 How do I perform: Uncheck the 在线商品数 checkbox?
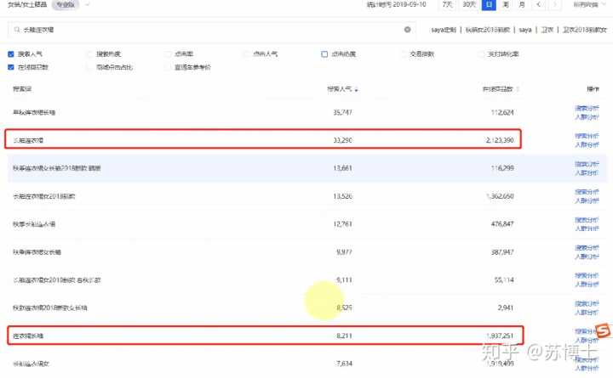[x=10, y=66]
